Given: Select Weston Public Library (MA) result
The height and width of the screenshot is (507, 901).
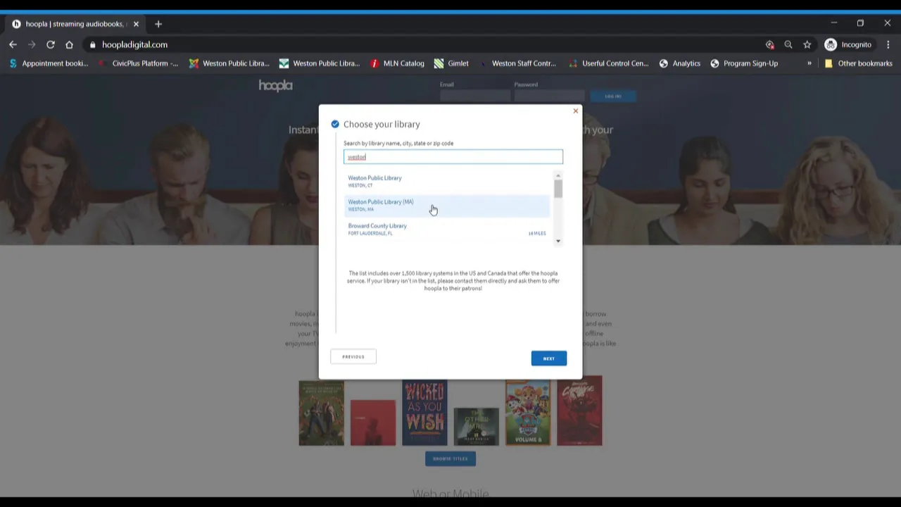Looking at the screenshot, I should point(448,205).
